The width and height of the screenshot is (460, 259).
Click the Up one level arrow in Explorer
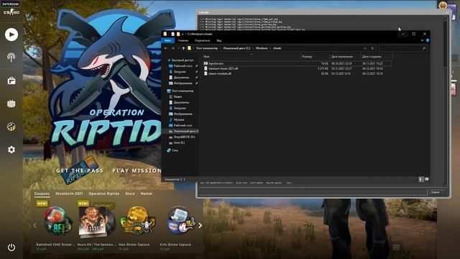(183, 48)
